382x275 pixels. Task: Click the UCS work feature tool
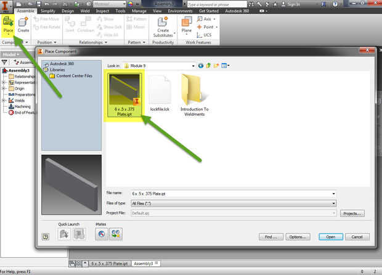[204, 35]
